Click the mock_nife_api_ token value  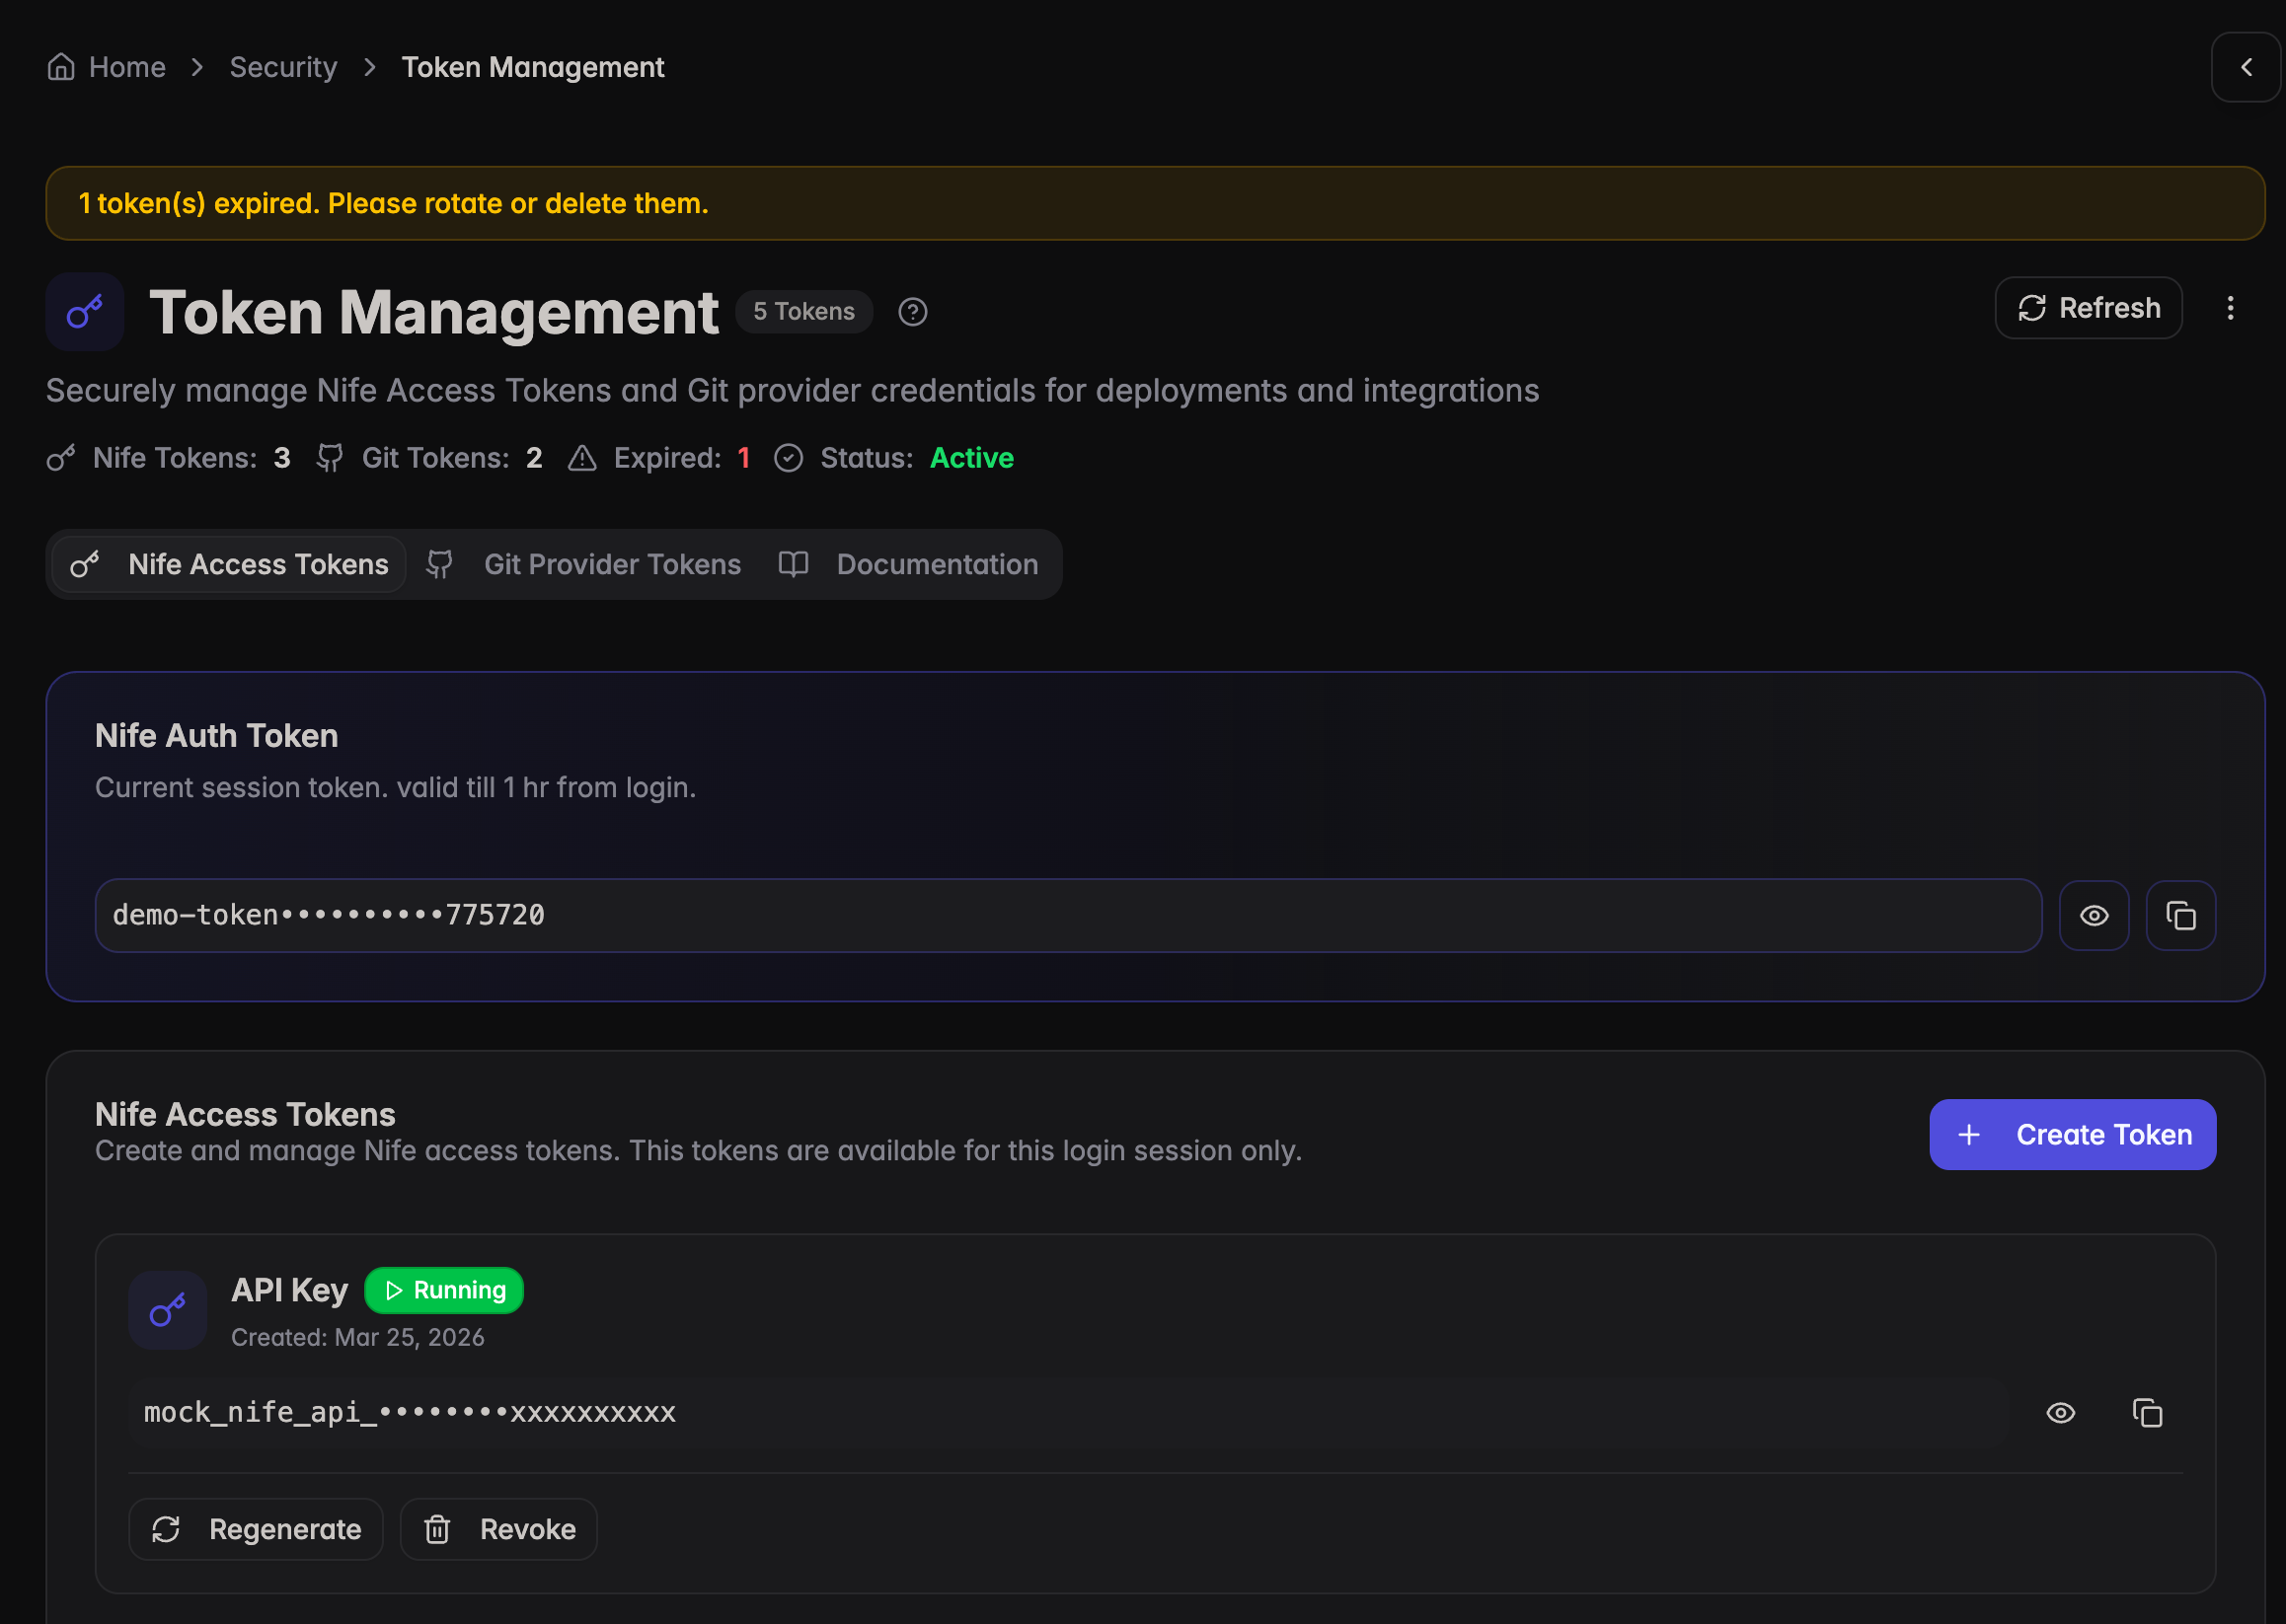411,1412
